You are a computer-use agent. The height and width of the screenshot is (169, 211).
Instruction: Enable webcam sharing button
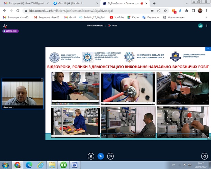coord(110,156)
